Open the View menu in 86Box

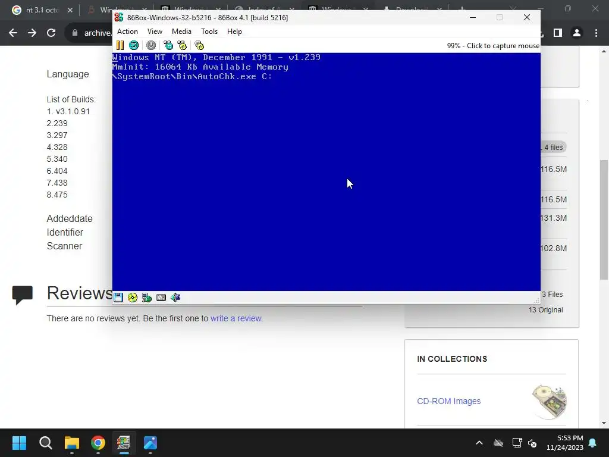coord(155,32)
